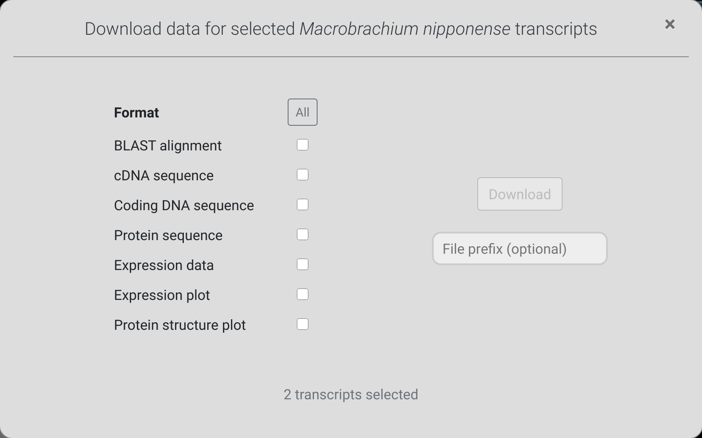Image resolution: width=702 pixels, height=438 pixels.
Task: Click the cDNA sequence label text
Action: (164, 175)
